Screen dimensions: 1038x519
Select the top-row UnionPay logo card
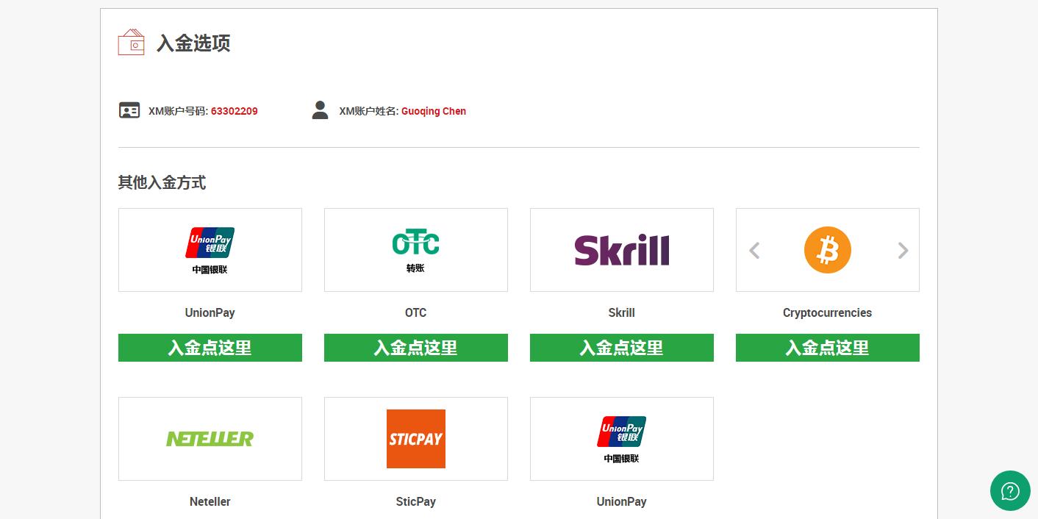tap(210, 250)
